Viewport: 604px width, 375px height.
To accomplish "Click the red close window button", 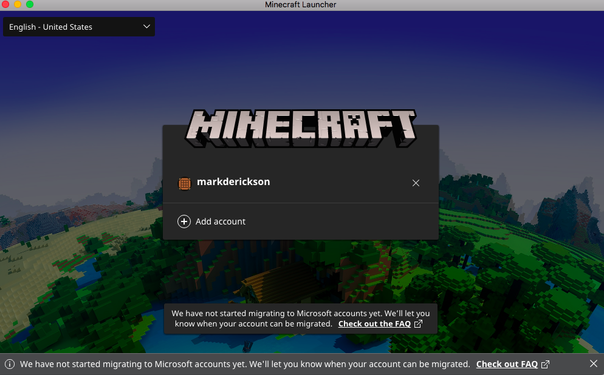I will 5,4.
